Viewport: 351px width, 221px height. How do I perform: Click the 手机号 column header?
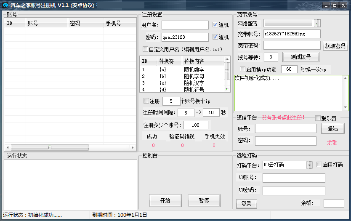click(x=120, y=23)
